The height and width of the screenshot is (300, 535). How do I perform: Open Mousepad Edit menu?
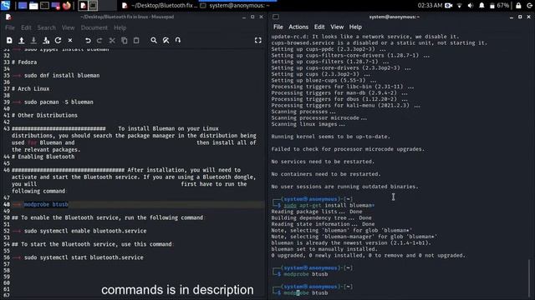click(26, 27)
